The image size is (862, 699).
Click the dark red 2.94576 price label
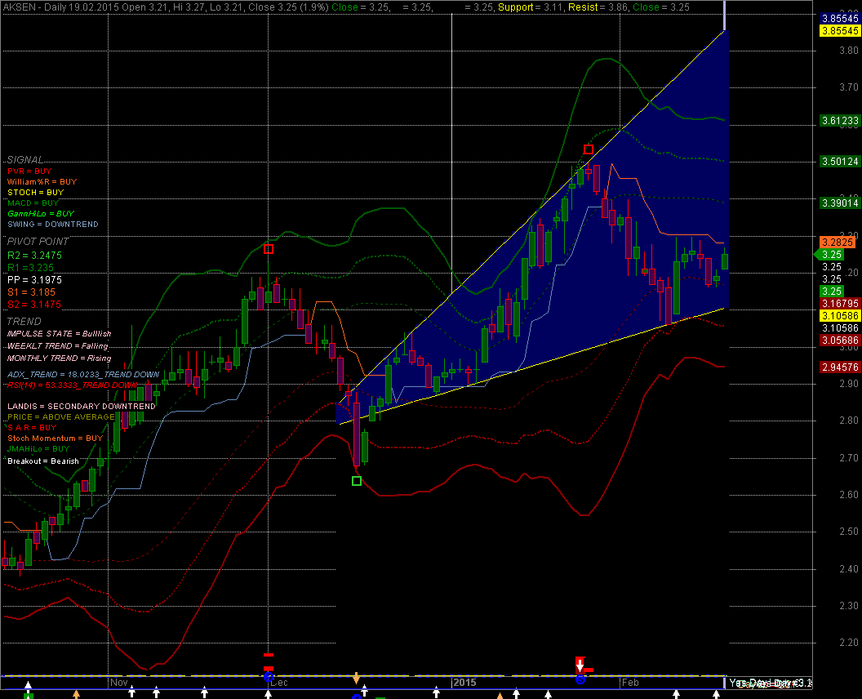point(840,367)
